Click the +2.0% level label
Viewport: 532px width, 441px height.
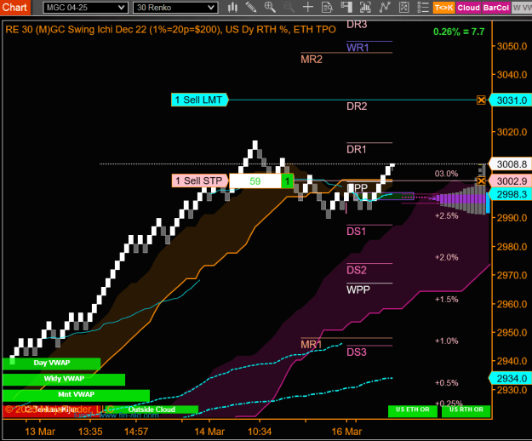[x=447, y=257]
